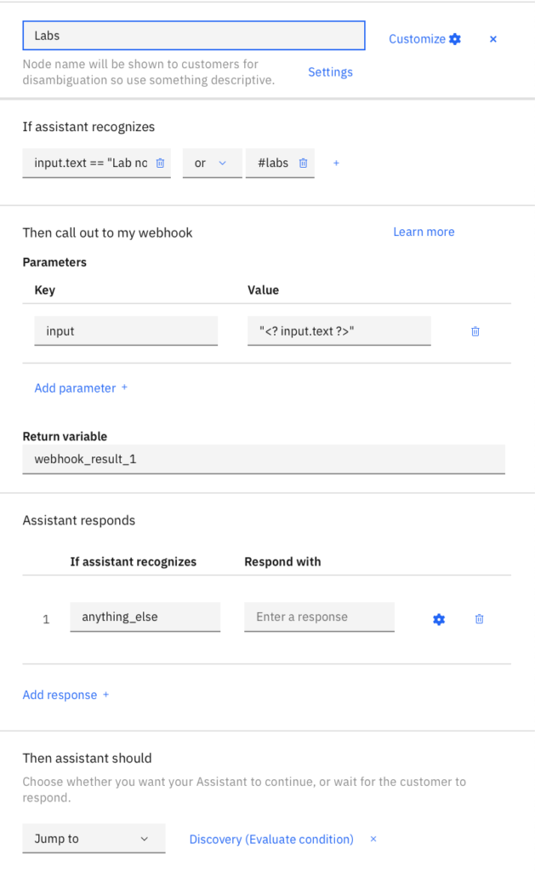The height and width of the screenshot is (872, 535).
Task: Delete response row 1
Action: [479, 619]
